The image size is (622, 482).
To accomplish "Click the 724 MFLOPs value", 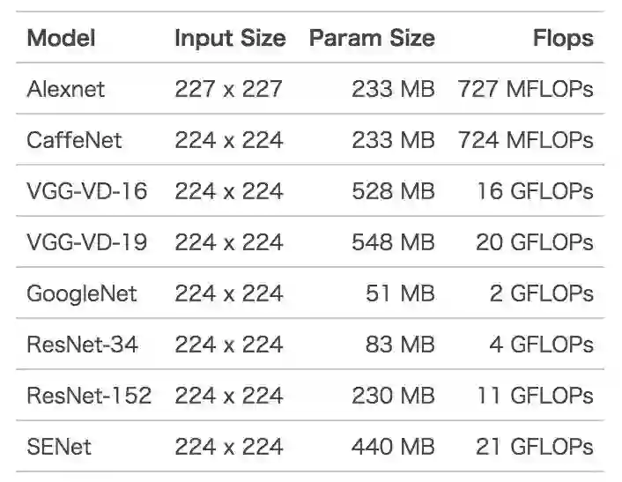I will tap(525, 140).
